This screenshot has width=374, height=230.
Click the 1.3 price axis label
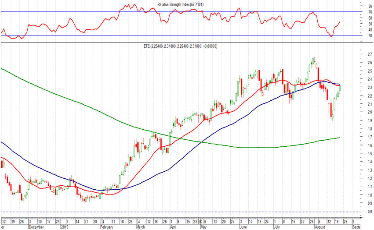click(x=370, y=170)
